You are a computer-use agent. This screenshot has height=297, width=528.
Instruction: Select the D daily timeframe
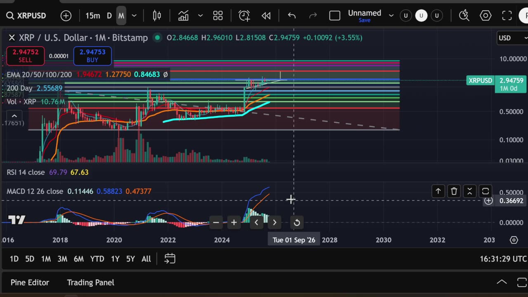(x=109, y=16)
